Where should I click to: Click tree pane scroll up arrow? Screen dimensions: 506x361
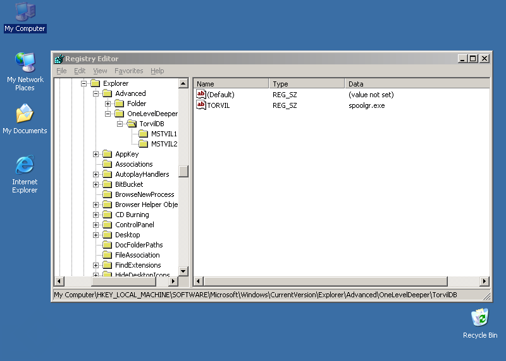click(x=183, y=83)
